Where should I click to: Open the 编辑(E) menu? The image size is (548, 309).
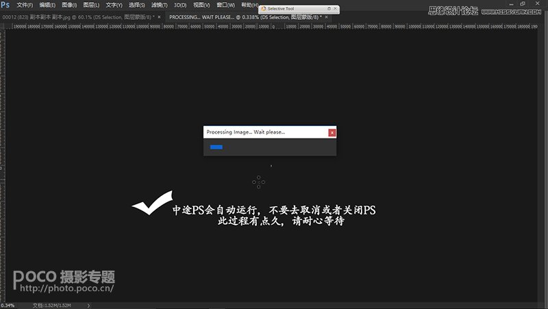[47, 5]
